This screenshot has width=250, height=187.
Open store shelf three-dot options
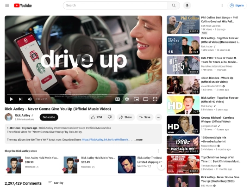click(158, 151)
